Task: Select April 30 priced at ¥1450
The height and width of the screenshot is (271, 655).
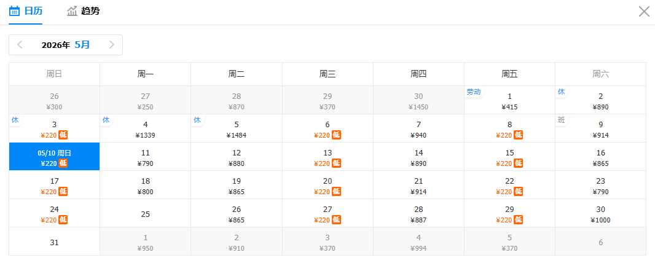Action: point(418,100)
